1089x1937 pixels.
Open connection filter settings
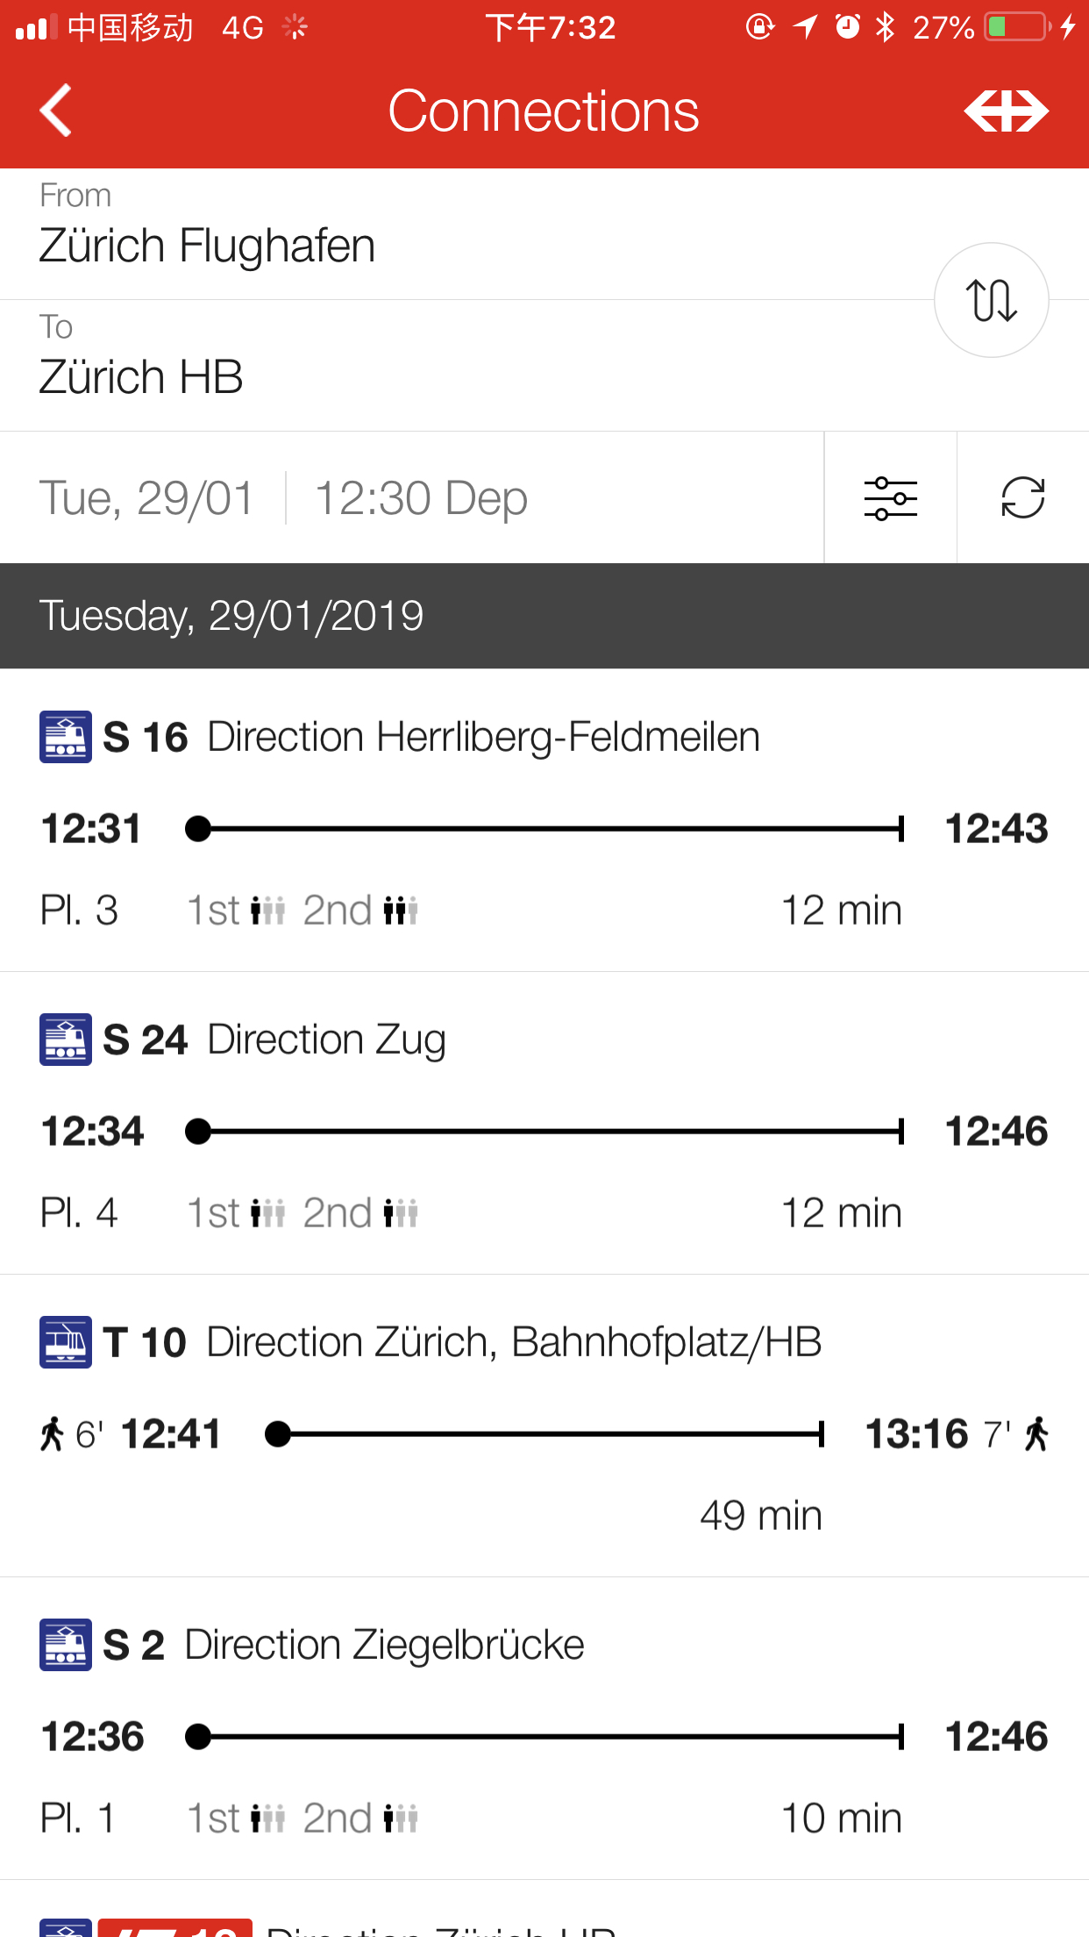[x=890, y=498]
